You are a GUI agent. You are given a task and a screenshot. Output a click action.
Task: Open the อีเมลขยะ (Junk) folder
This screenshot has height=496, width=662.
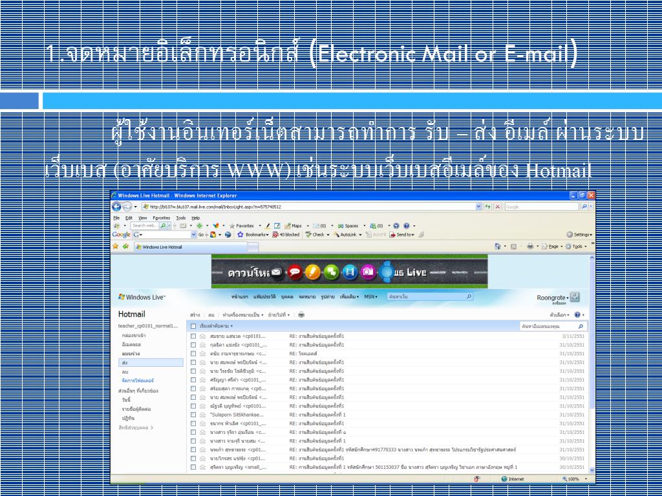131,345
